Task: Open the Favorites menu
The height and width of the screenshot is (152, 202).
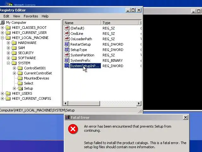Action: 31,16
